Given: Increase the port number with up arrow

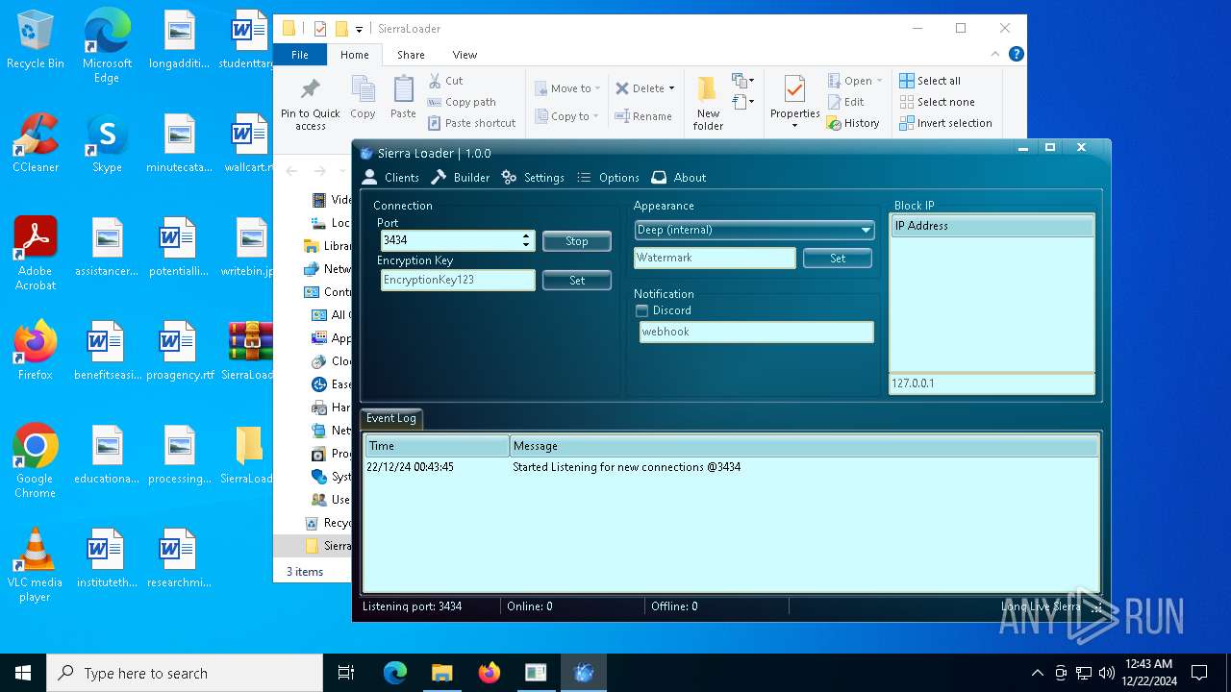Looking at the screenshot, I should (x=526, y=236).
